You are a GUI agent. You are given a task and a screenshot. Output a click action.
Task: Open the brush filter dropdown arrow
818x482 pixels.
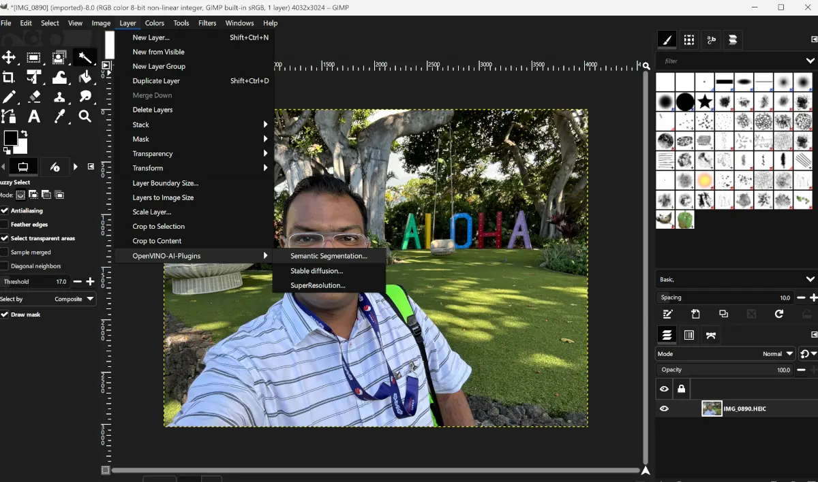pyautogui.click(x=810, y=61)
